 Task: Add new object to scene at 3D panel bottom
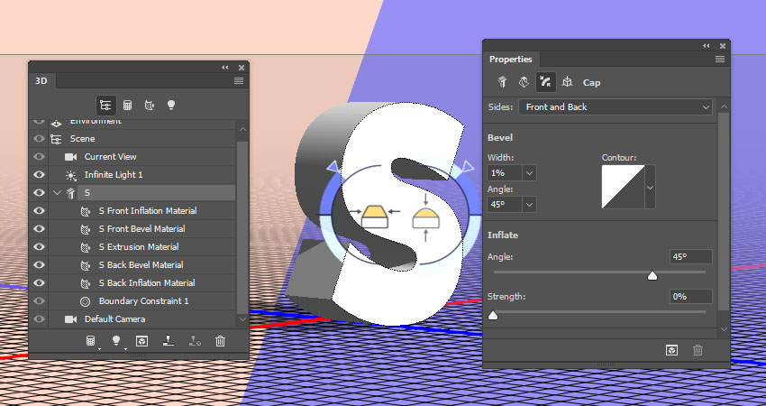tap(91, 341)
